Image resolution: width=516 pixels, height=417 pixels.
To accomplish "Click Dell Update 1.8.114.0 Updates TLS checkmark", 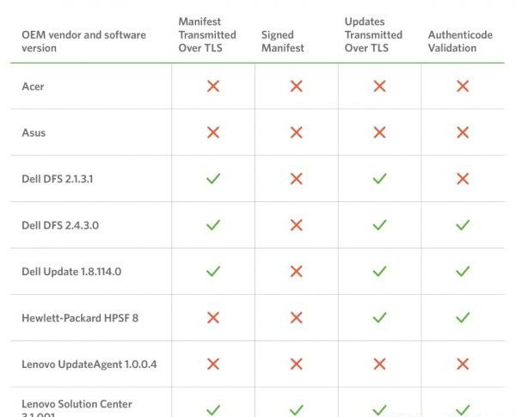I will [x=379, y=272].
